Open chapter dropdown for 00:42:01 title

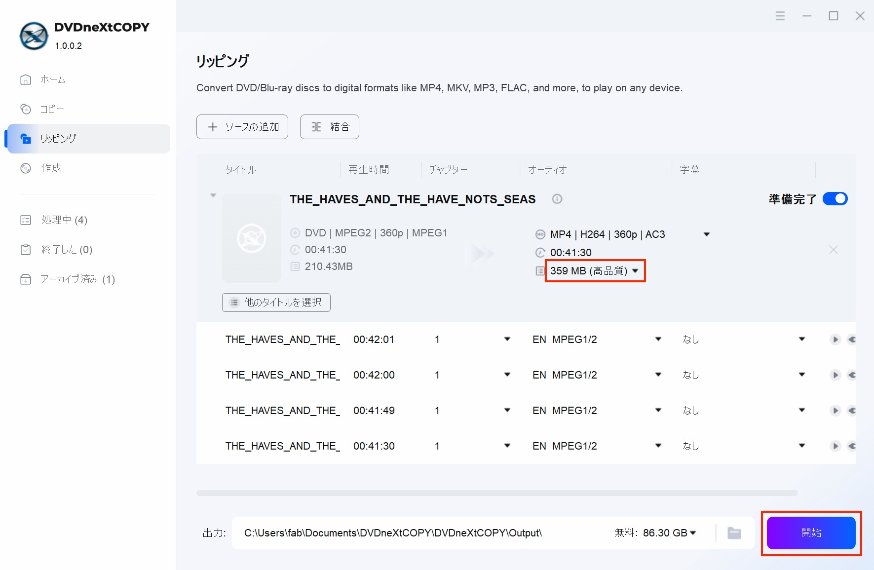click(x=507, y=339)
